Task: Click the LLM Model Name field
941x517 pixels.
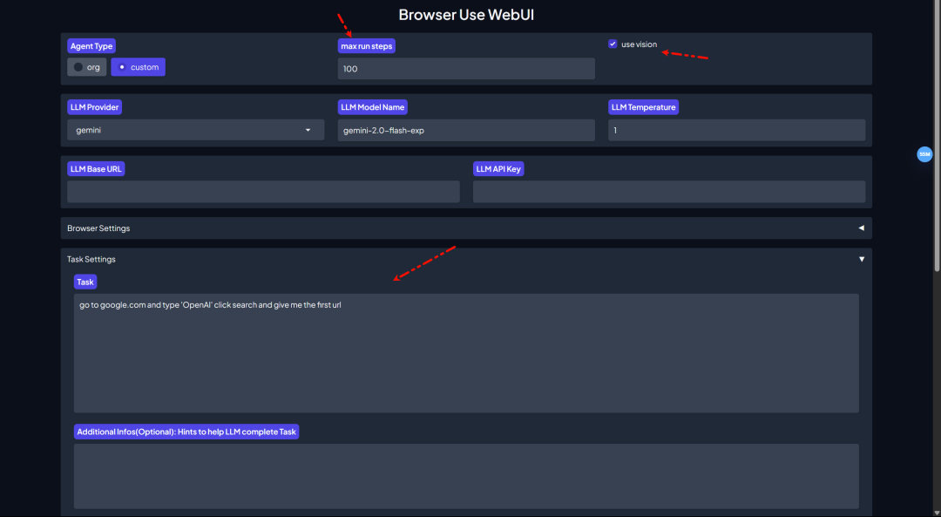Action: (466, 130)
